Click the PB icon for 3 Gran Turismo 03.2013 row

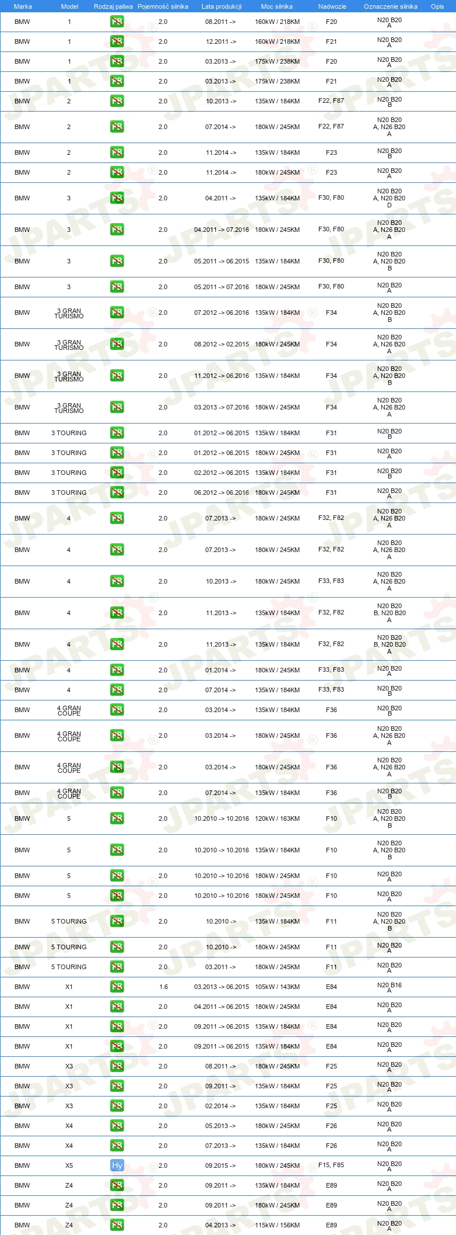(x=117, y=407)
